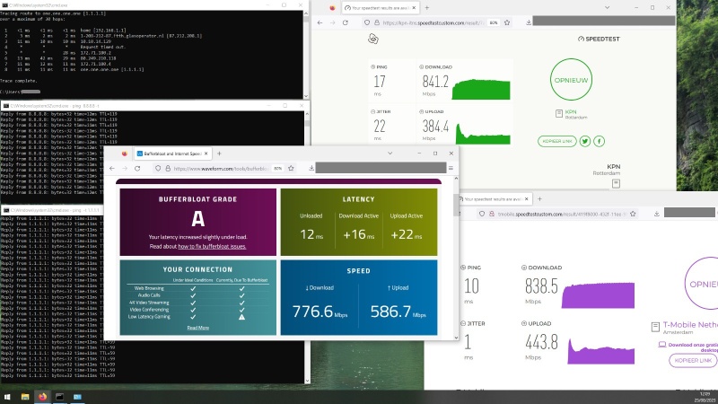The height and width of the screenshot is (404, 718).
Task: Bookmark the T-Mobile speedtest page
Action: tap(633, 214)
